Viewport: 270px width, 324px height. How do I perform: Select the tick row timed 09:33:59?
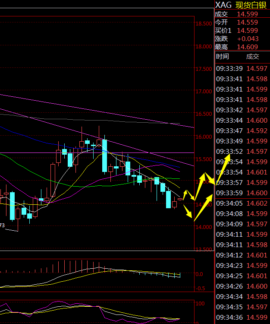242,193
